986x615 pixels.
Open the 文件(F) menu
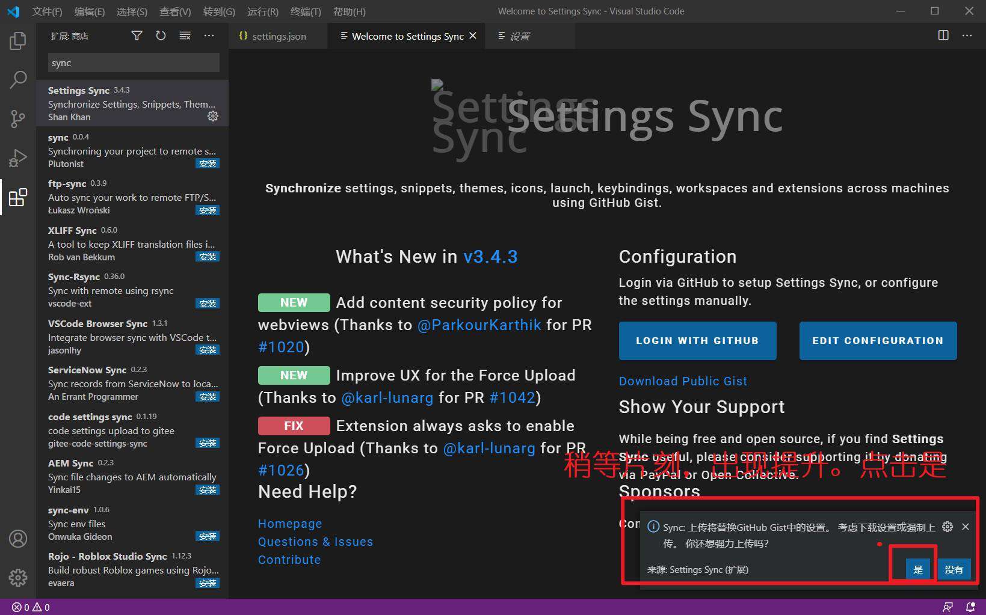click(47, 11)
